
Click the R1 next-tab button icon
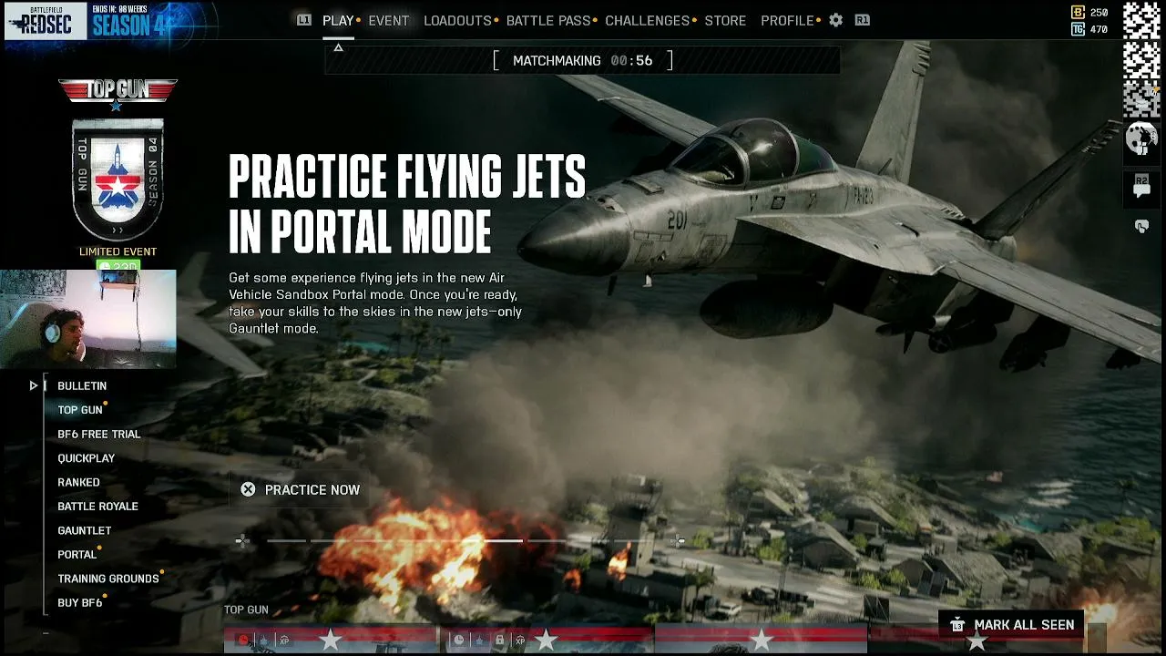pos(862,20)
